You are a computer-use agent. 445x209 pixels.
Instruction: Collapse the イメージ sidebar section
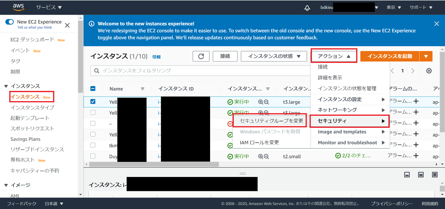coord(6,185)
